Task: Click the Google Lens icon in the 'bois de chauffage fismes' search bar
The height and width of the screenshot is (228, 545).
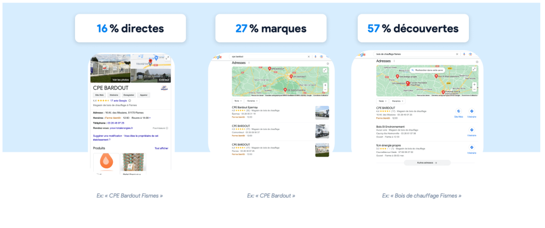Action: coord(470,54)
